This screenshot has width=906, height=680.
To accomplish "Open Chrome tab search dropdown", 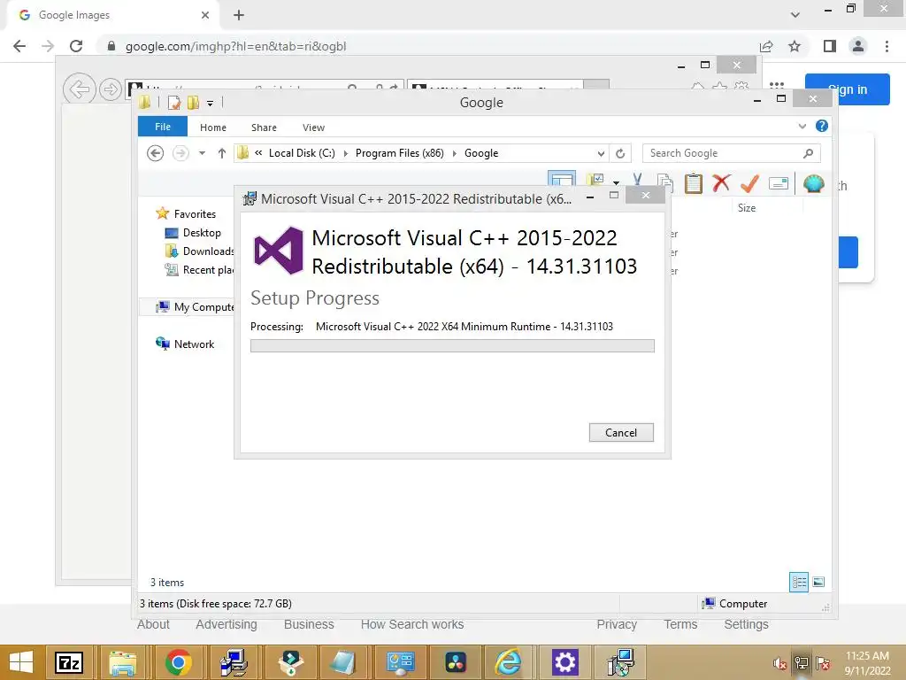I will click(795, 15).
